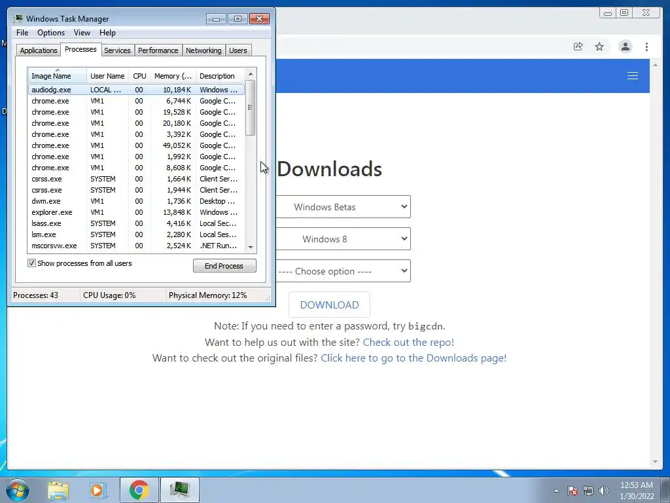Switch to the Networking tab

(204, 50)
